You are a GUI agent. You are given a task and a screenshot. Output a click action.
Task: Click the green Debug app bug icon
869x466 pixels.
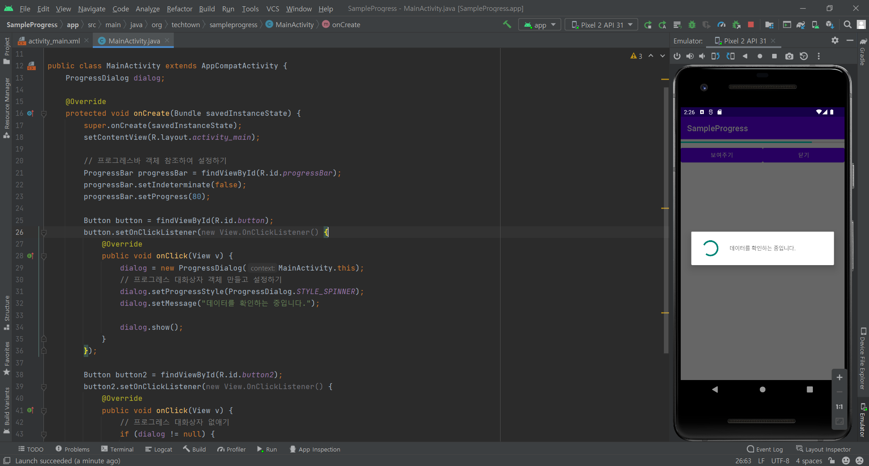692,25
